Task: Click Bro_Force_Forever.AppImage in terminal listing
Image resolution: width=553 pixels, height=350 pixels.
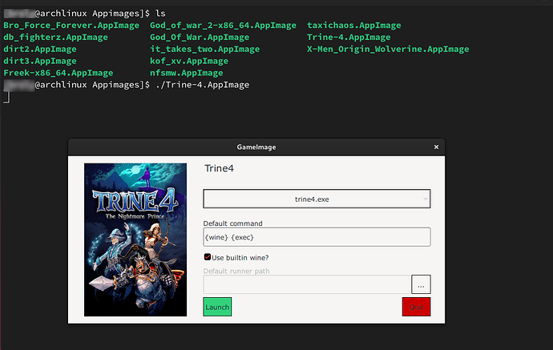Action: (x=71, y=26)
